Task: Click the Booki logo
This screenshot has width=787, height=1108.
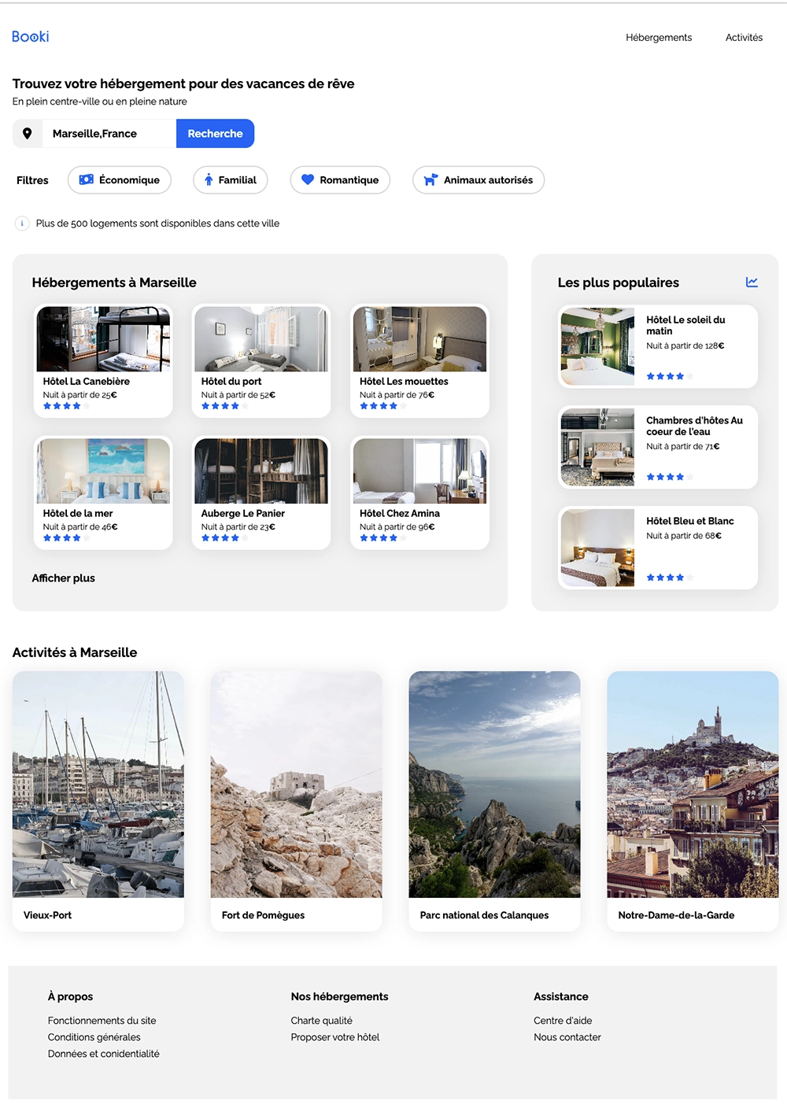Action: 29,36
